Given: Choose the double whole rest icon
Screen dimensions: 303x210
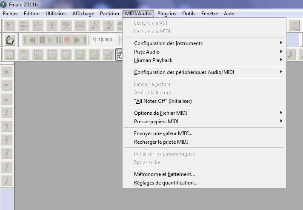Looking at the screenshot, I should tap(7, 72).
